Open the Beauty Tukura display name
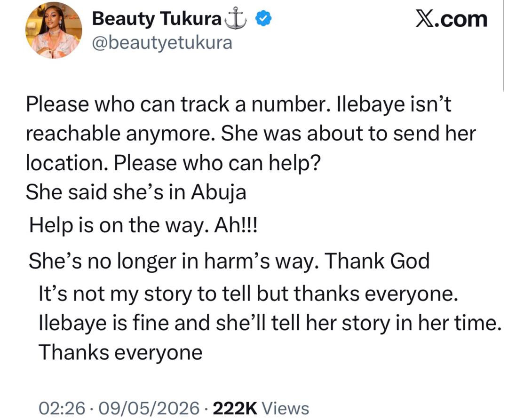This screenshot has width=508, height=420. [157, 18]
